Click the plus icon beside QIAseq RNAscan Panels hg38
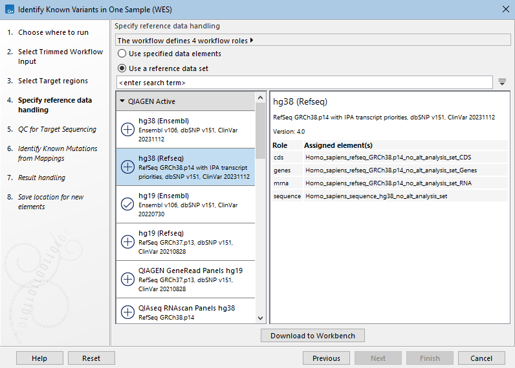The height and width of the screenshot is (368, 515). coord(128,312)
